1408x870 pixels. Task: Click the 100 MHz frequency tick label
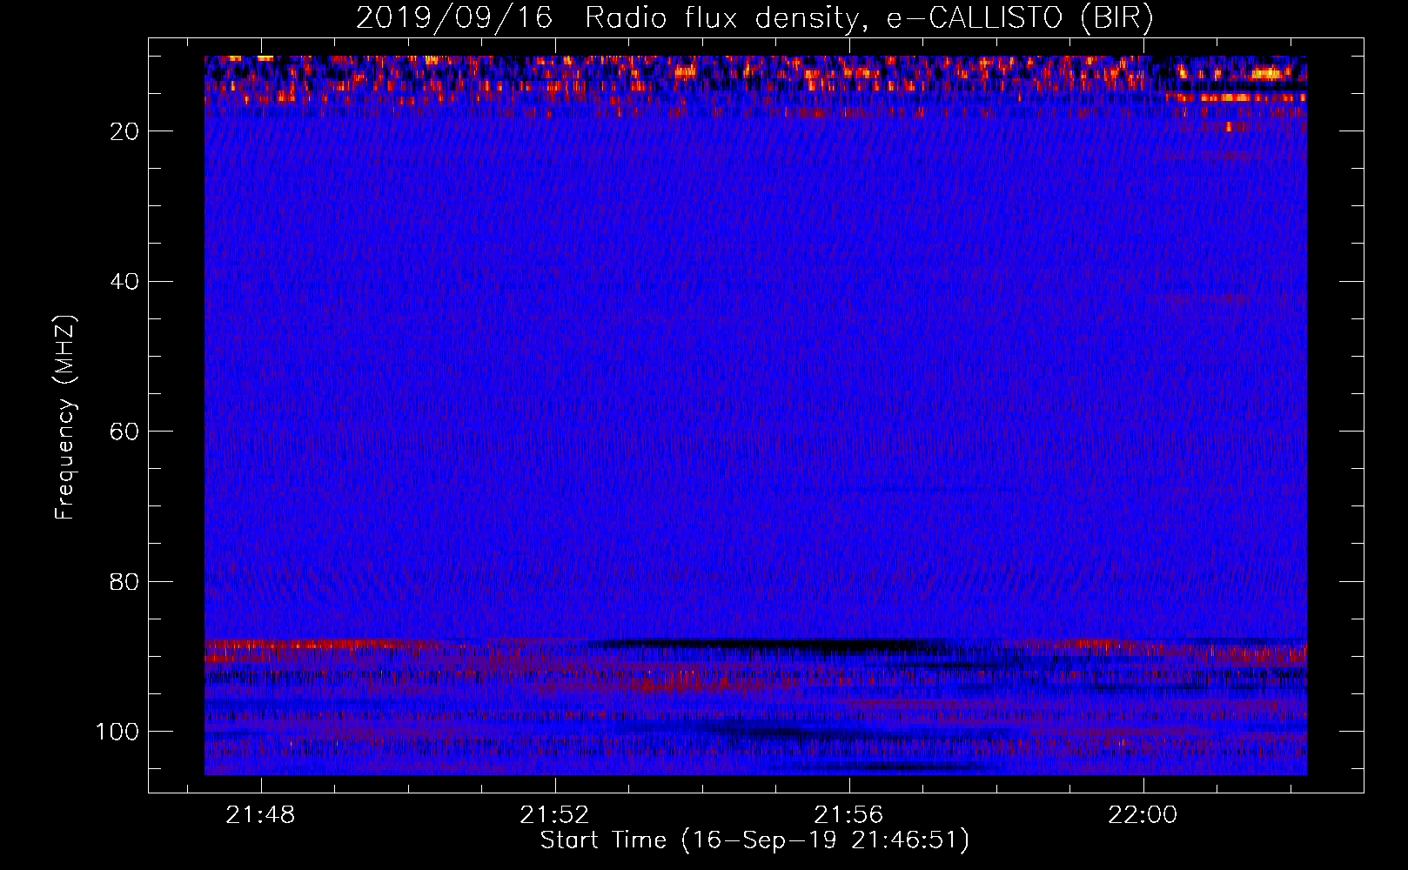[117, 732]
